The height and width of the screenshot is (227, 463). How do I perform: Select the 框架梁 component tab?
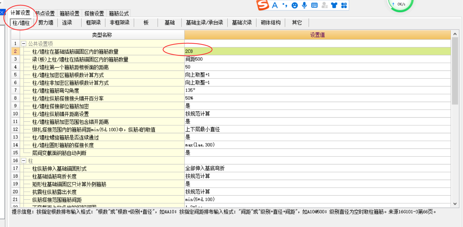coord(93,23)
